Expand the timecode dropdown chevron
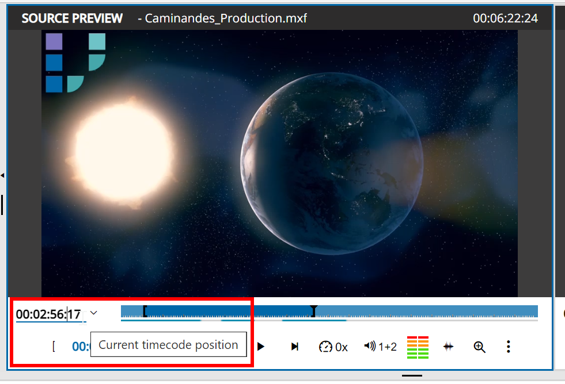 (x=93, y=313)
